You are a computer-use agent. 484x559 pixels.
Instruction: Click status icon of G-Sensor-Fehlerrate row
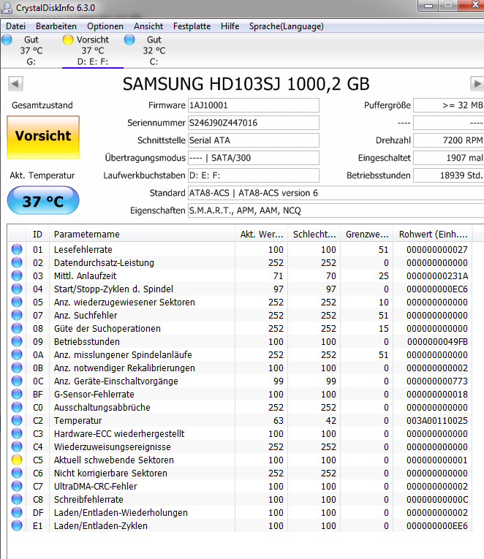[17, 394]
